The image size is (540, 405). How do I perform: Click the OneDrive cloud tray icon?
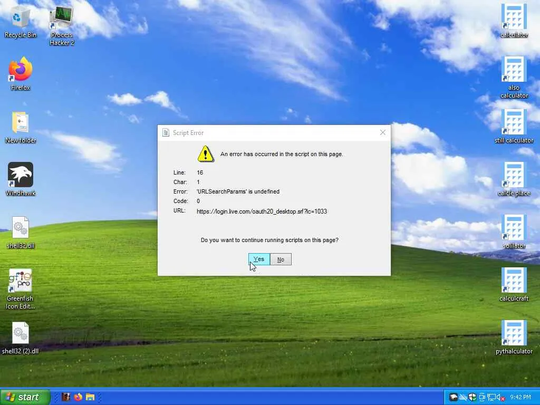coord(463,397)
